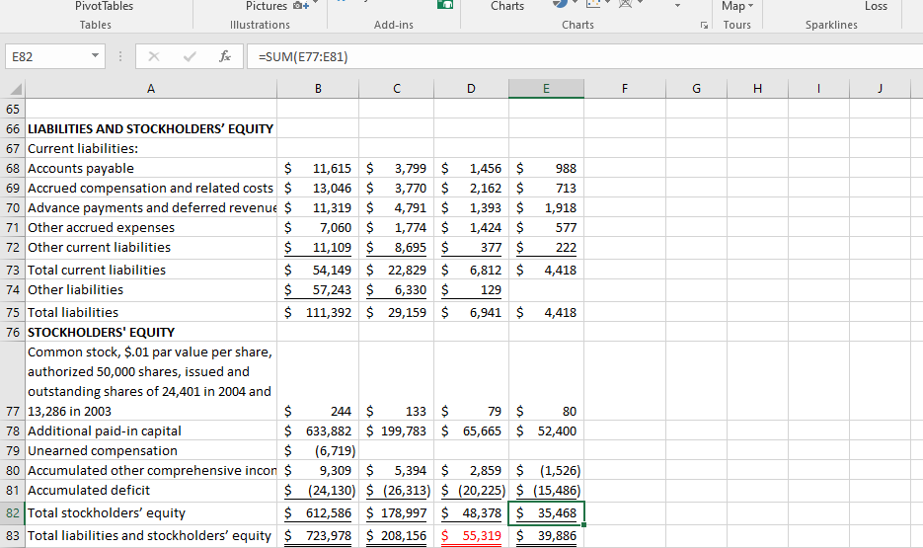Viewport: 923px width, 548px height.
Task: Select column I header
Action: click(818, 88)
